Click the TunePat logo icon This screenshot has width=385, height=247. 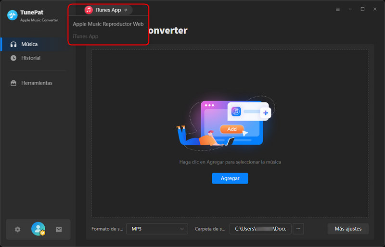tap(13, 15)
